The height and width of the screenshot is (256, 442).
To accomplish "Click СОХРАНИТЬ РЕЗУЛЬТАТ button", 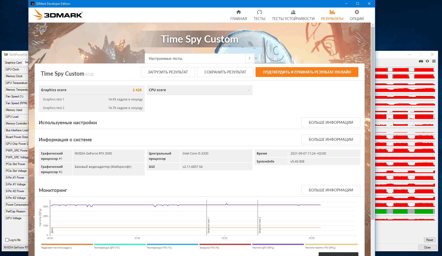I will click(225, 72).
